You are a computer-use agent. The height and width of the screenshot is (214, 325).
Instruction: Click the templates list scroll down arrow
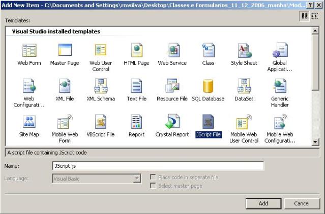click(315, 142)
